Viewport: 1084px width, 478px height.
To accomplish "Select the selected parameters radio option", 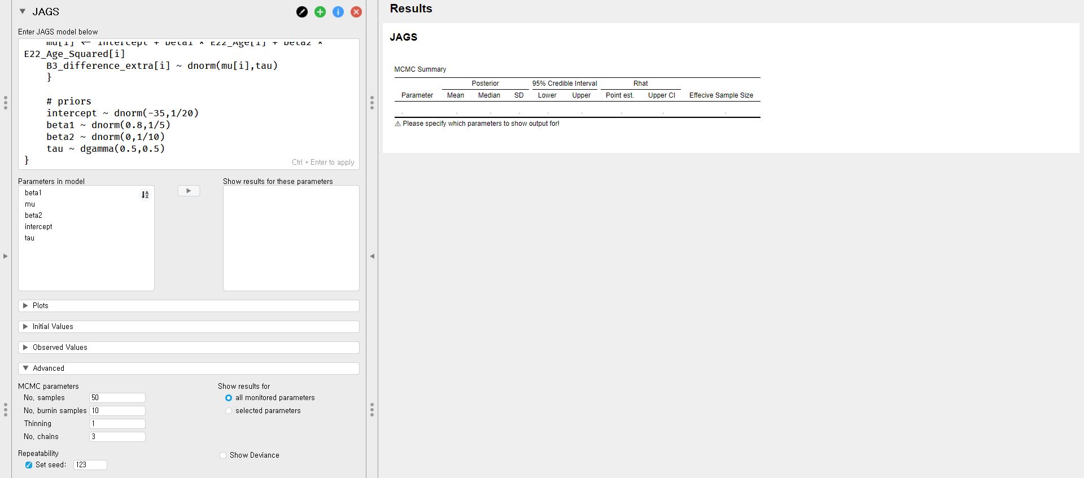I will pos(229,411).
